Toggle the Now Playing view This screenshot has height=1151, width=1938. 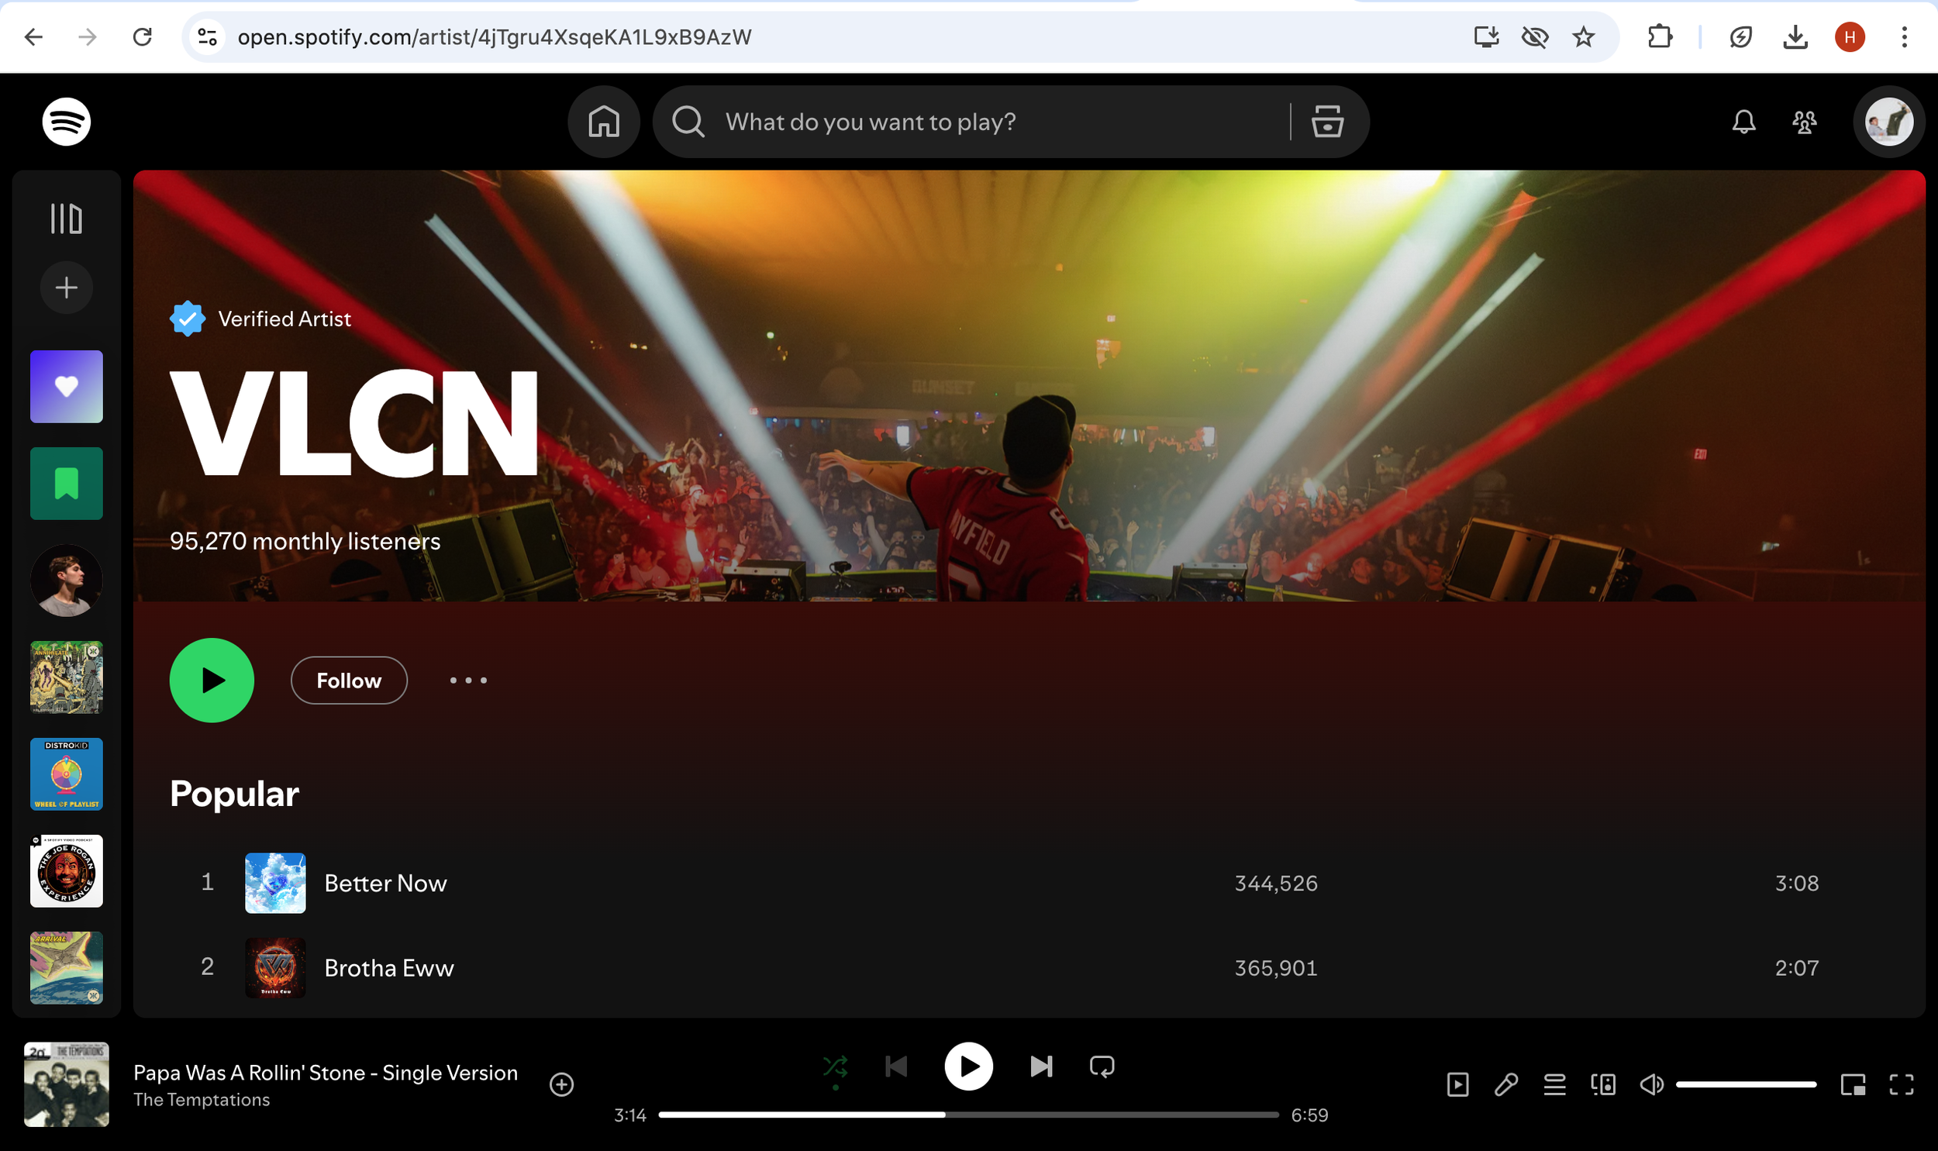[x=1457, y=1084]
